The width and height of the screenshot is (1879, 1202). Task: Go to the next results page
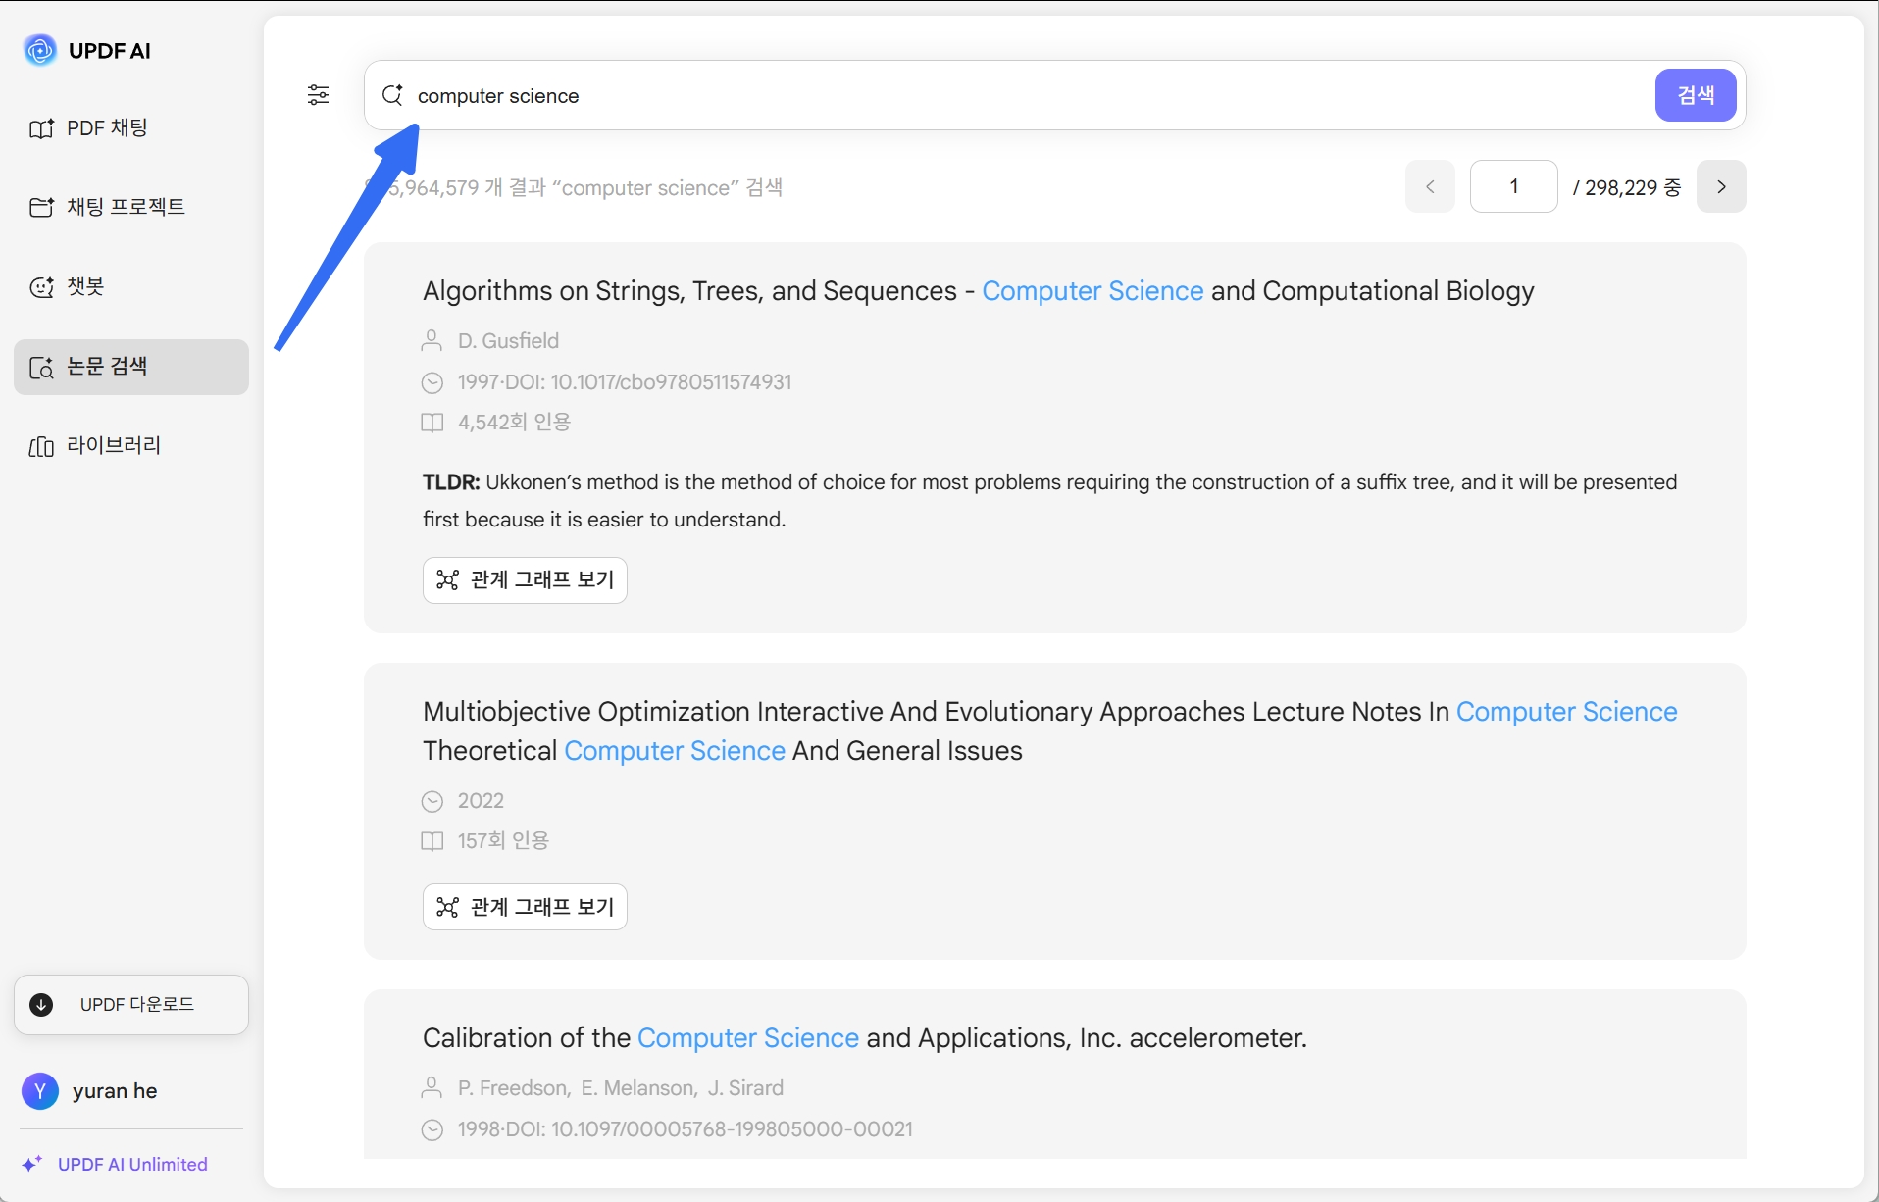pyautogui.click(x=1721, y=186)
